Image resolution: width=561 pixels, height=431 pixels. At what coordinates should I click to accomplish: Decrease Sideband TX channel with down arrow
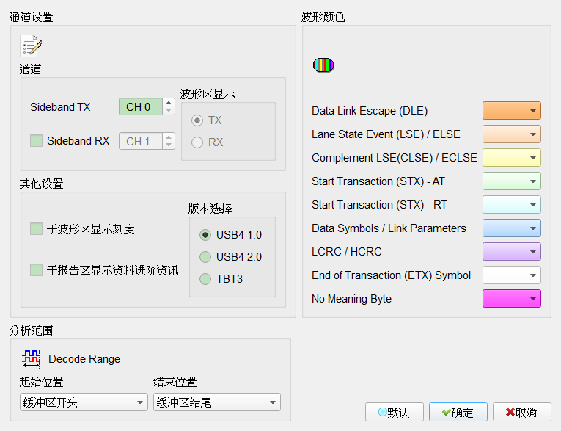click(x=169, y=111)
